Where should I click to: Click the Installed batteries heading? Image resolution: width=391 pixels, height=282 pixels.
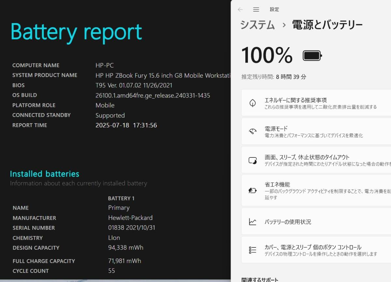click(45, 174)
